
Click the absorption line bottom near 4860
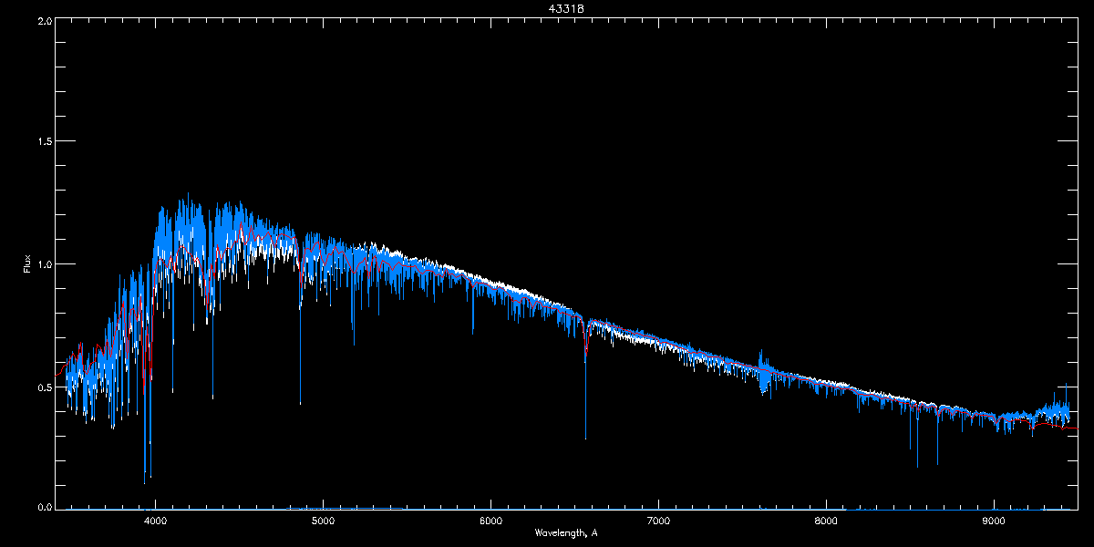[300, 403]
